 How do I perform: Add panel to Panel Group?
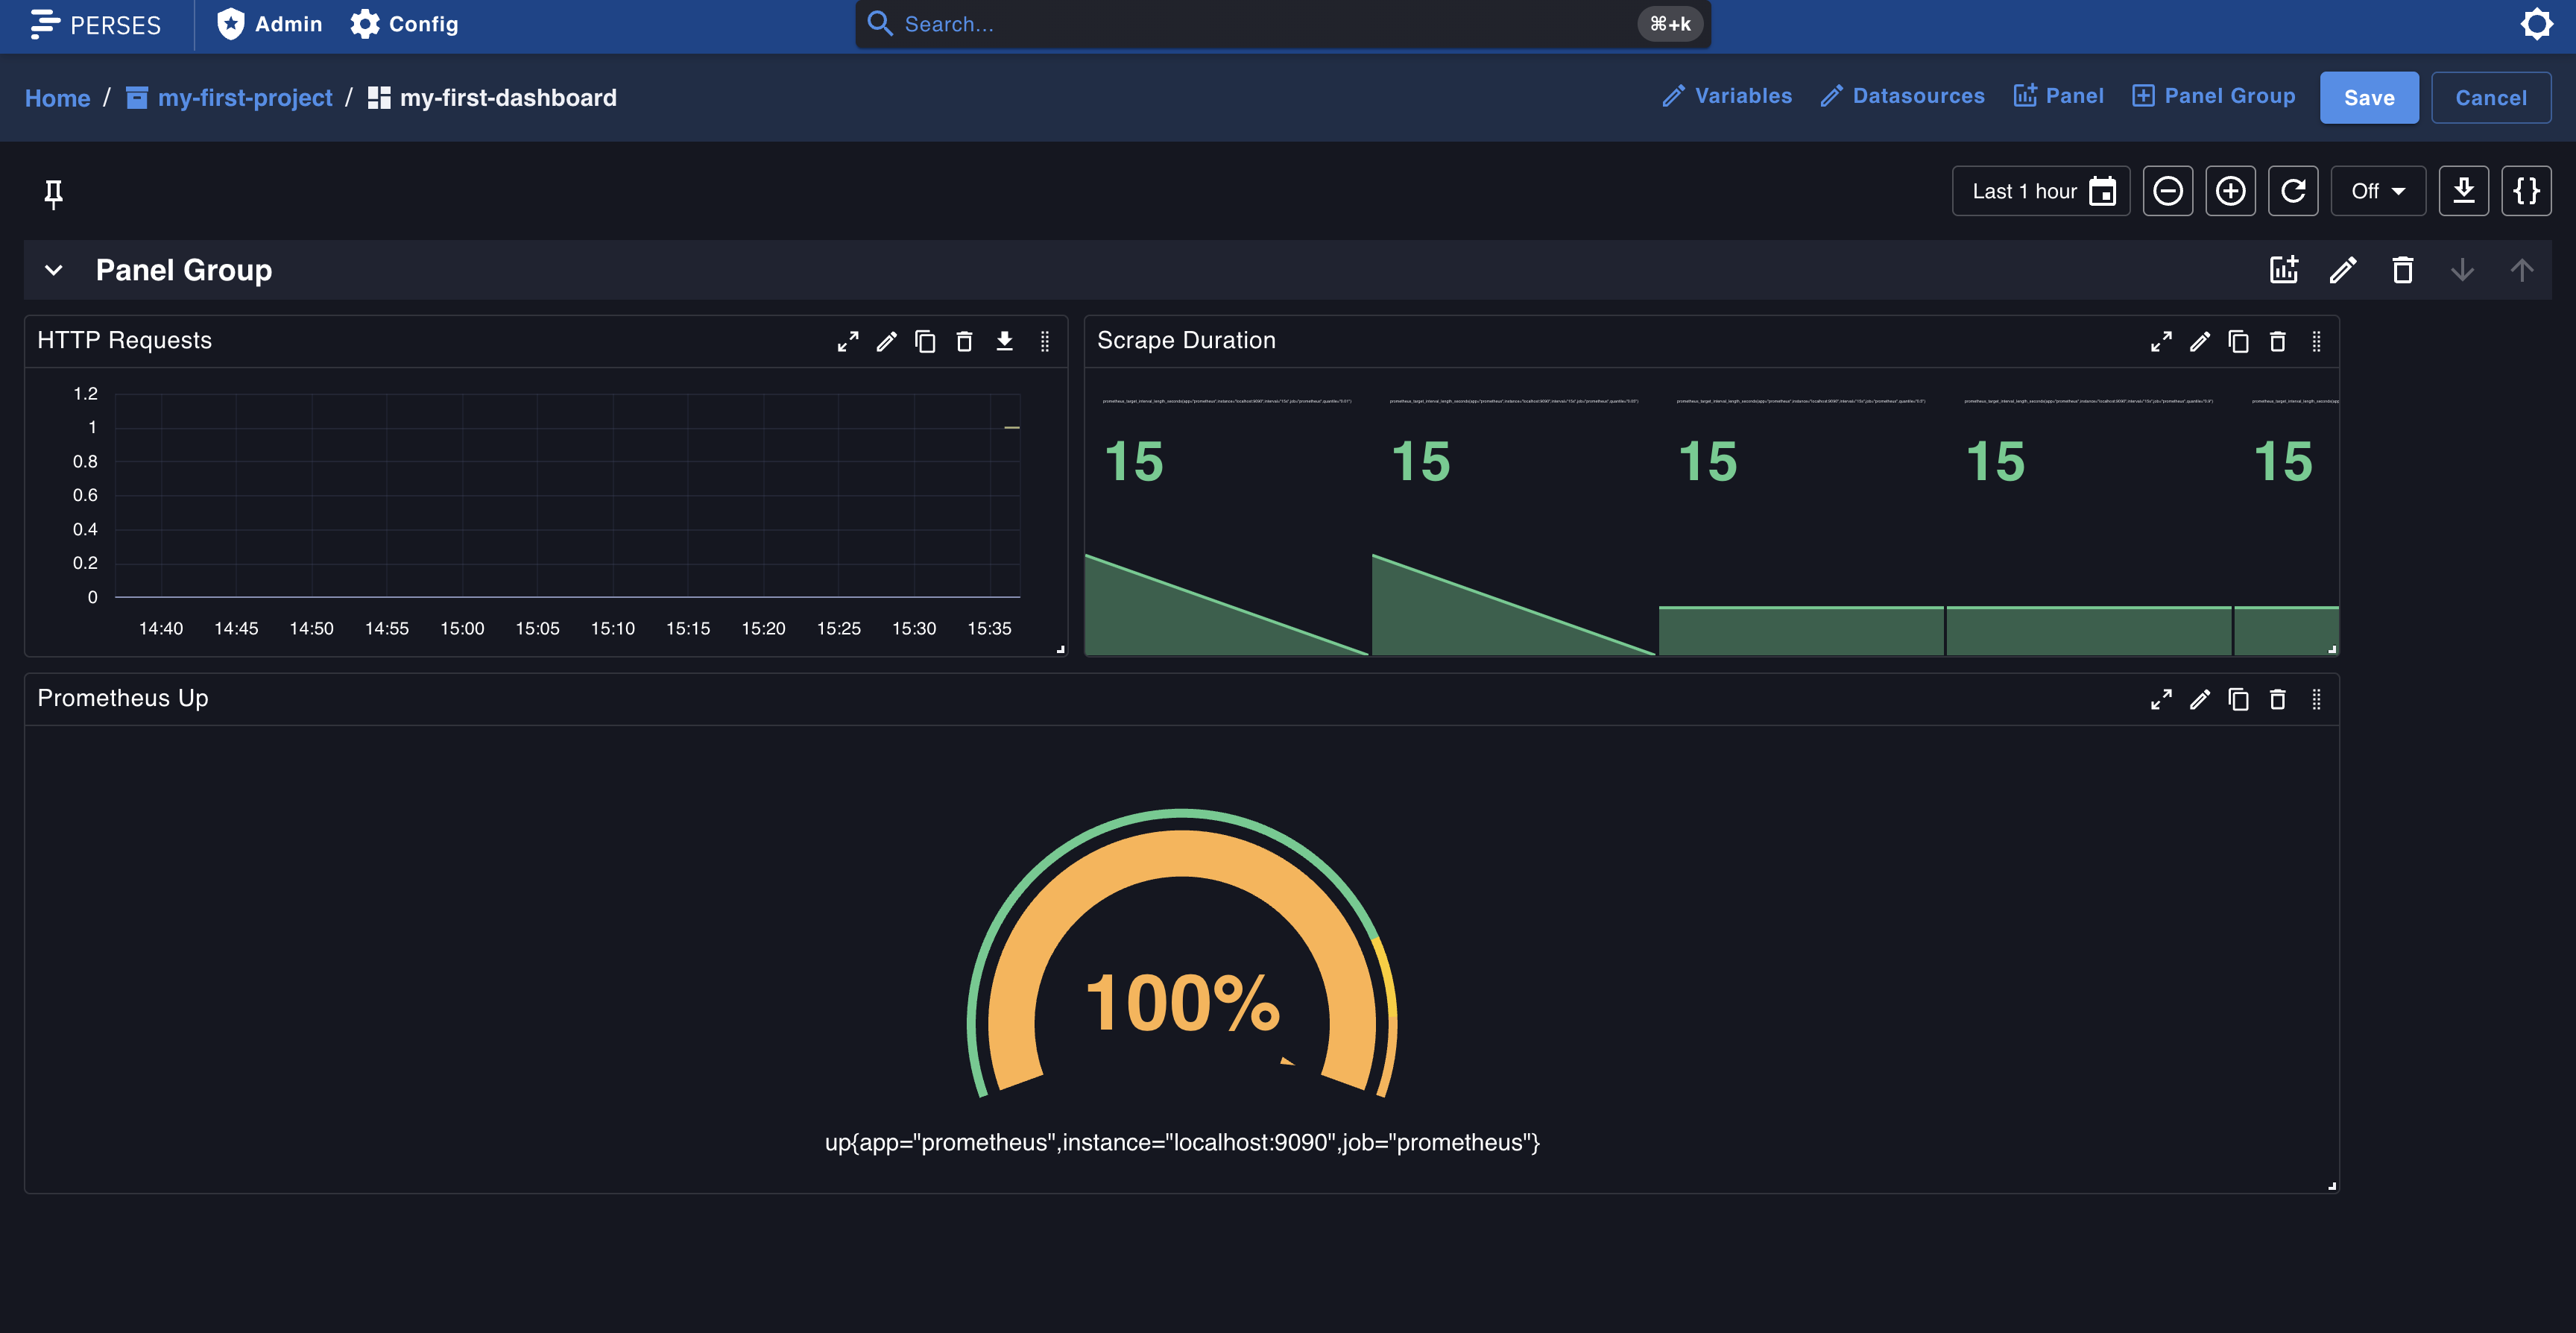point(2284,270)
